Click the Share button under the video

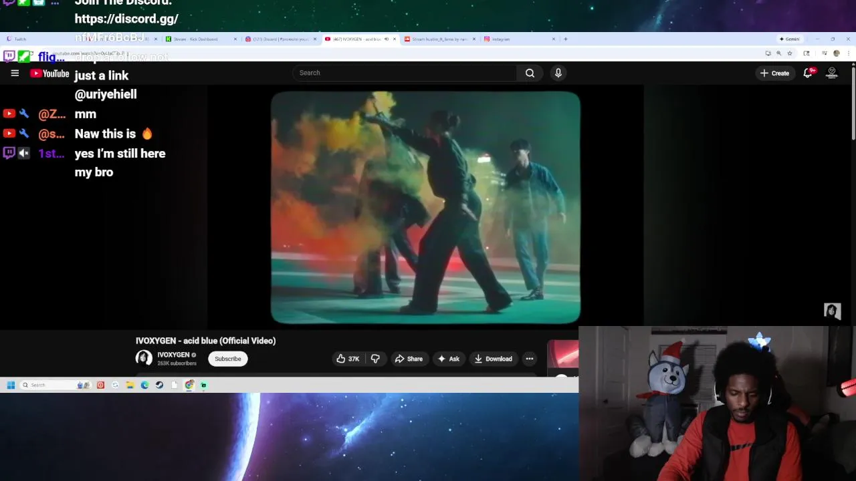409,359
